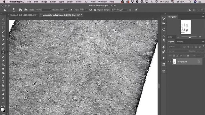205x115 pixels.
Task: Toggle the Clone Source panel button
Action: point(26,10)
